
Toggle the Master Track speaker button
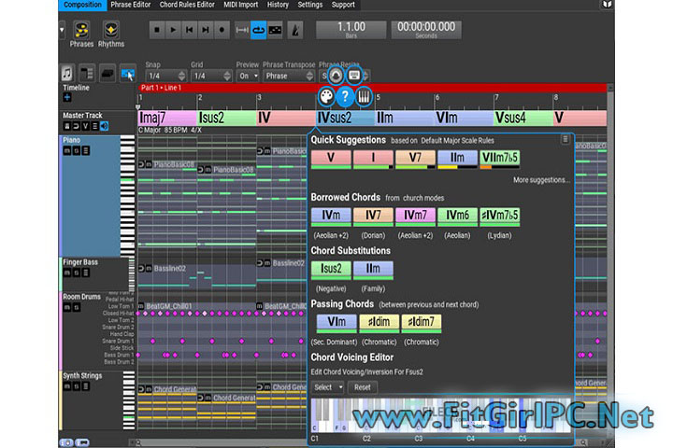(x=104, y=126)
